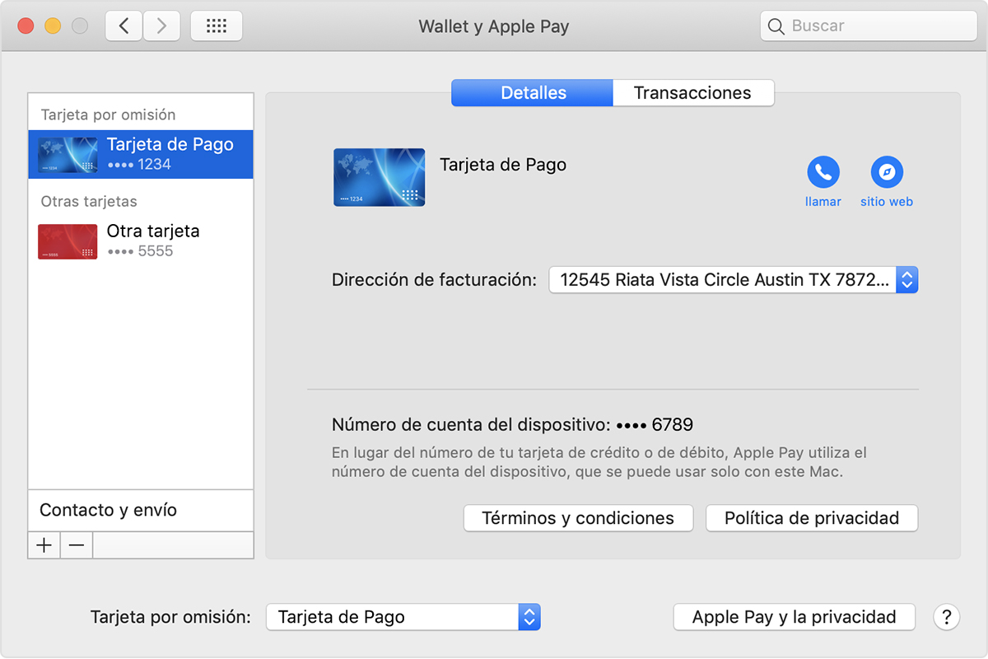The width and height of the screenshot is (988, 659).
Task: Open the sitio web compass icon
Action: tap(887, 172)
